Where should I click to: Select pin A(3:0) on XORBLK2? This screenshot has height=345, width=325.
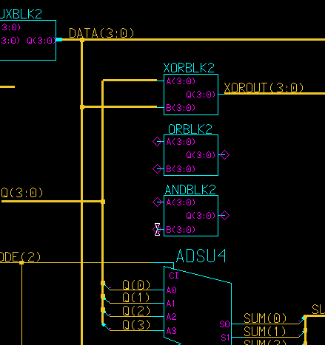[181, 81]
